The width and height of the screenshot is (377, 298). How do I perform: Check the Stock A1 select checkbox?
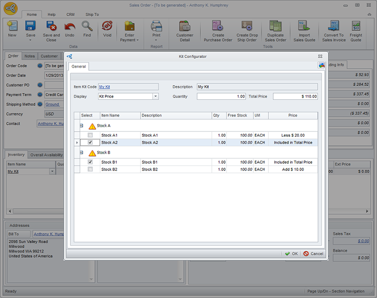[x=90, y=135]
